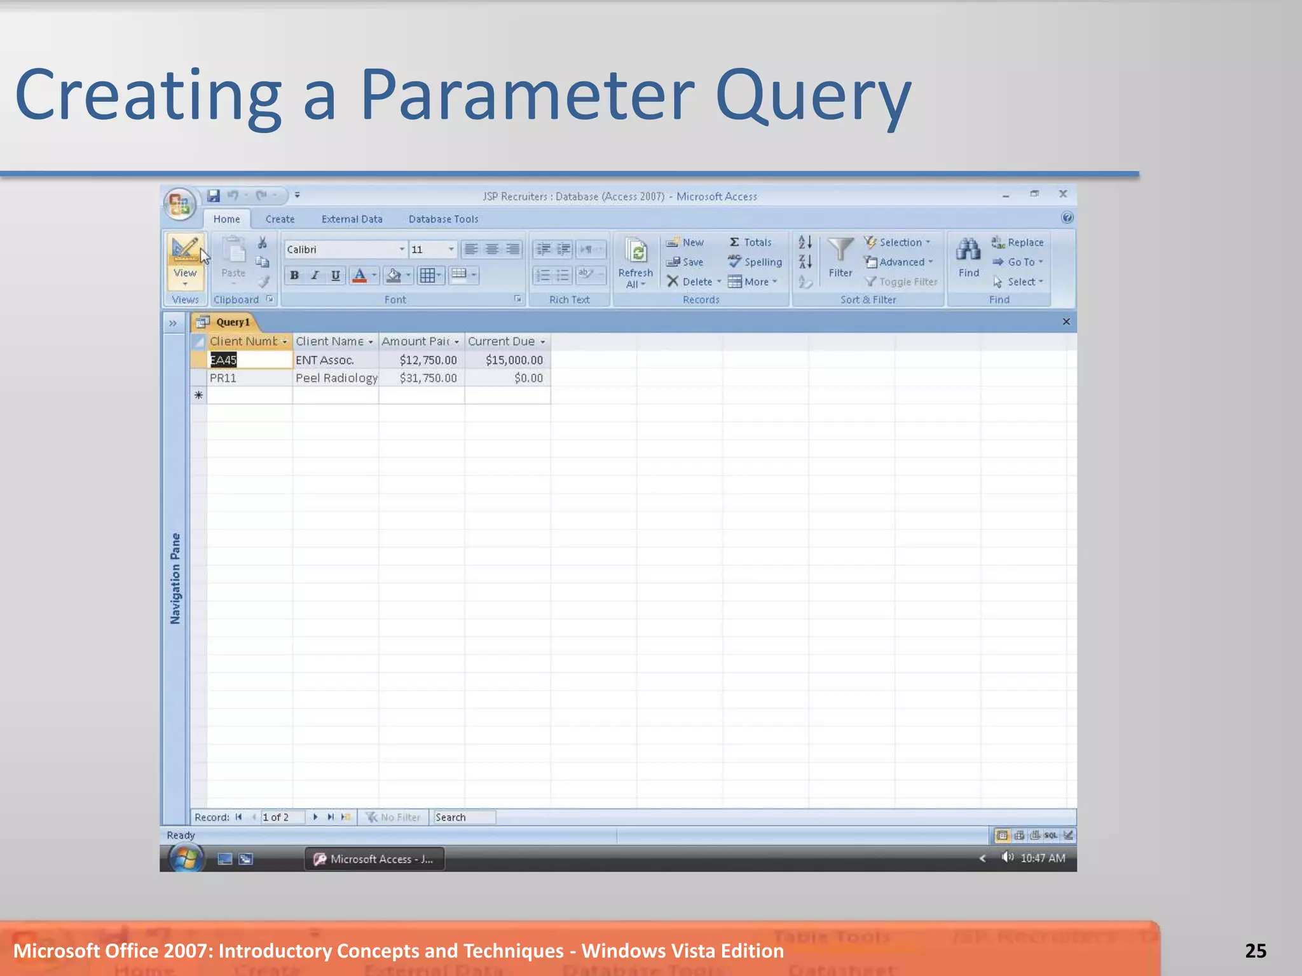This screenshot has height=976, width=1302.
Task: Open the Select dropdown in Find group
Action: coord(1018,281)
